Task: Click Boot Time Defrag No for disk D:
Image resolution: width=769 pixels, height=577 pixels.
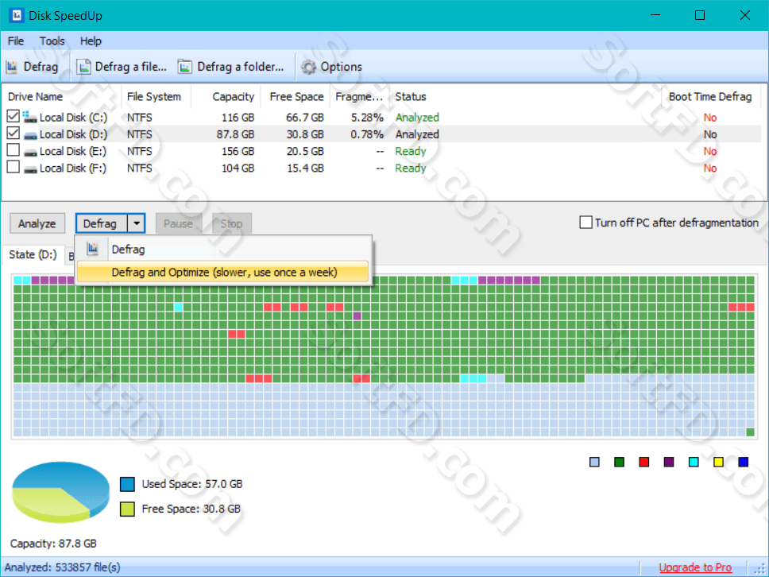Action: (710, 134)
